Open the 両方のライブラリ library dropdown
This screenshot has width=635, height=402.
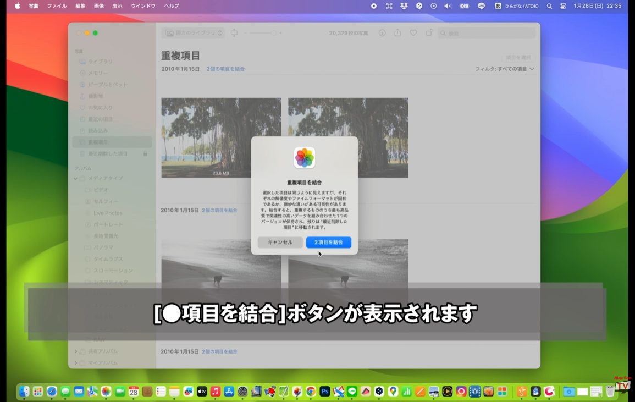[x=194, y=33]
